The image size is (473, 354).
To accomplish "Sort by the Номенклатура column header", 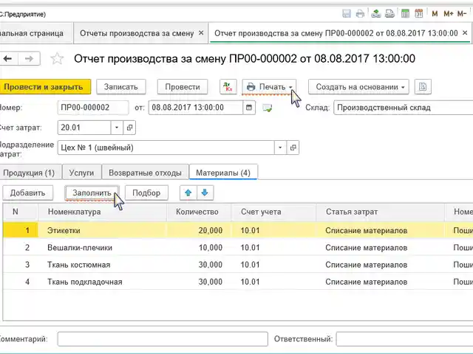I will [x=102, y=212].
